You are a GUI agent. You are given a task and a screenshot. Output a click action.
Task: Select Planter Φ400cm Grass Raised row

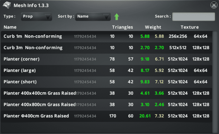coord(36,116)
